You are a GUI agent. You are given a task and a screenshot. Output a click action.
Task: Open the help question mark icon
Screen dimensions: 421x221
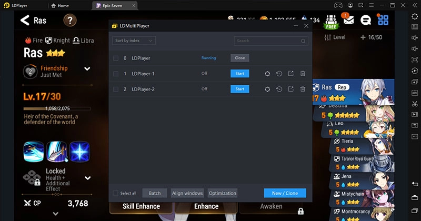click(x=71, y=21)
